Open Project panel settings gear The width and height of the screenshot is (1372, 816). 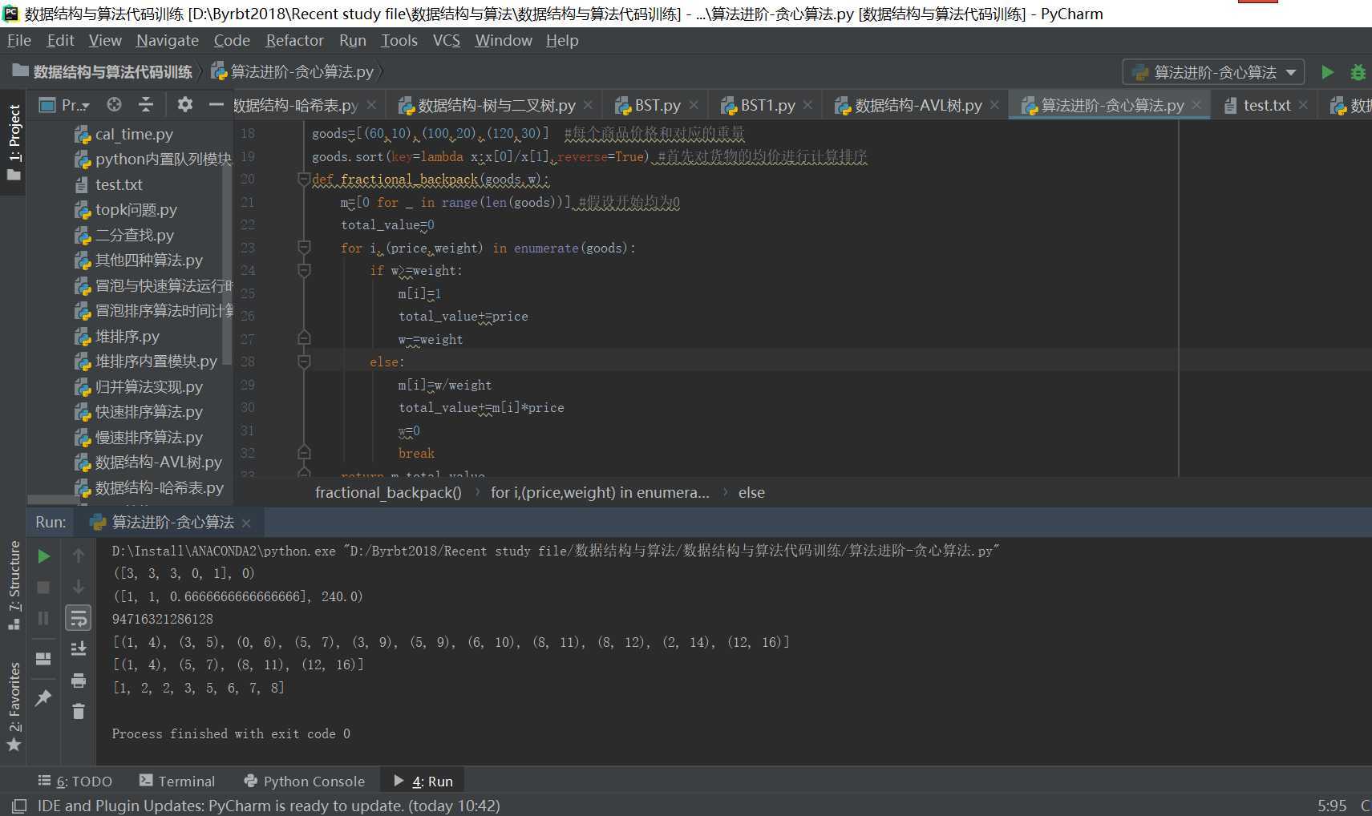coord(184,104)
